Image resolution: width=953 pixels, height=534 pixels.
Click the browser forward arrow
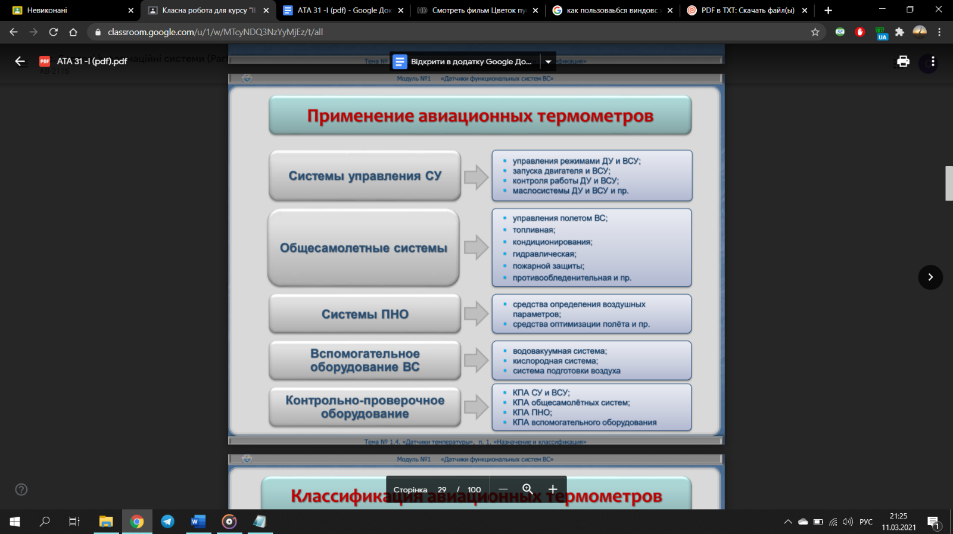(33, 32)
